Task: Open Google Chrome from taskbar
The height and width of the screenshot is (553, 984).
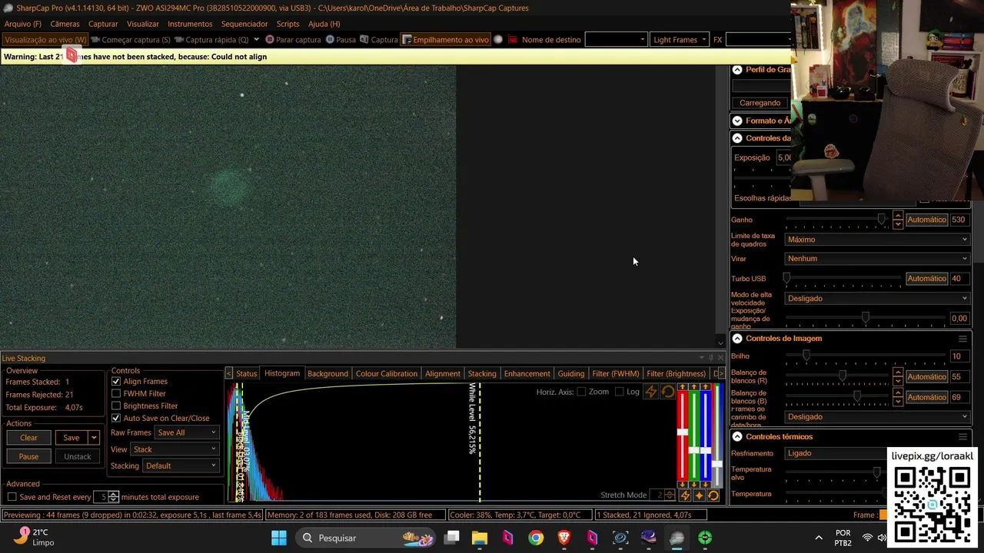Action: click(x=536, y=538)
